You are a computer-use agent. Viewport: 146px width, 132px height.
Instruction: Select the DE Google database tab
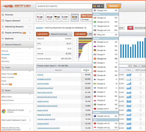[x=57, y=18]
